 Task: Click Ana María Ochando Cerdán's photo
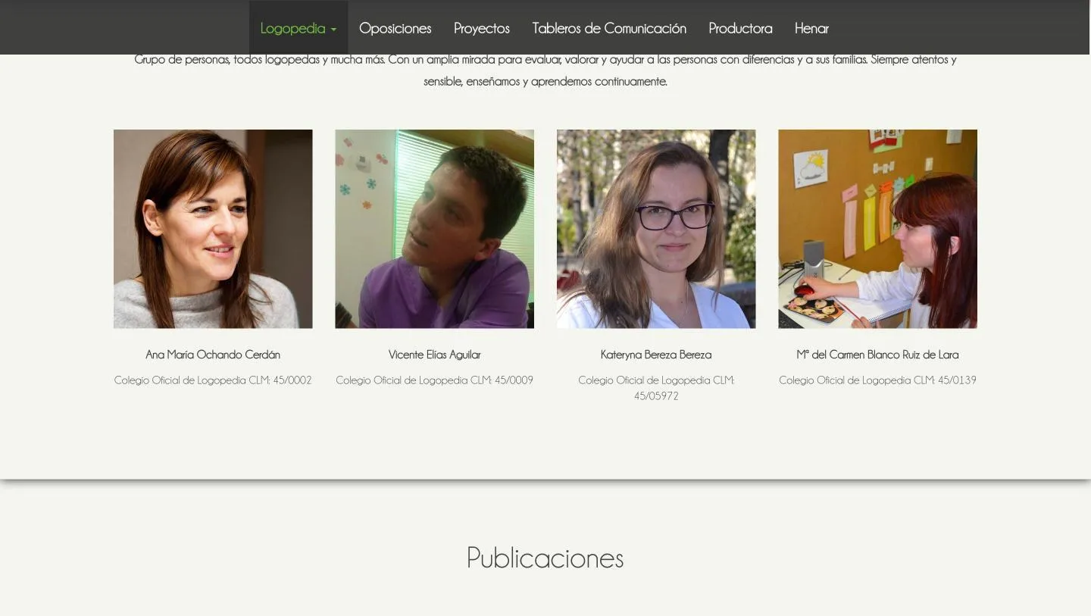tap(213, 229)
